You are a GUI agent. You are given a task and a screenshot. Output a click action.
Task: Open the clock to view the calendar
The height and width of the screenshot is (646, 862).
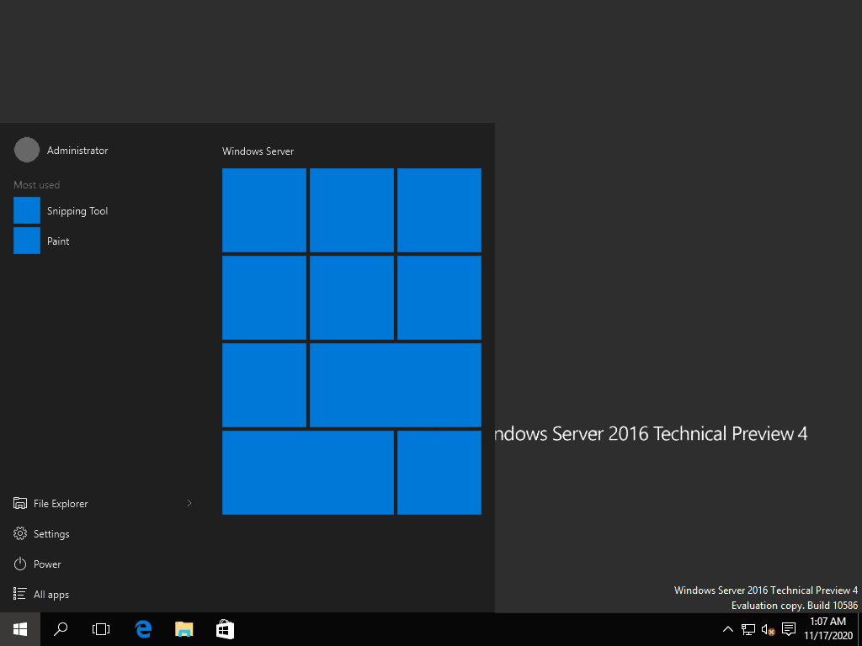[827, 627]
